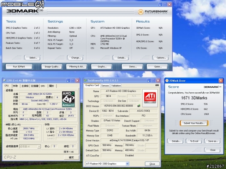
Task: Click the Level 2 cache 2 x 1024 KBytes value
Action: tap(66, 135)
